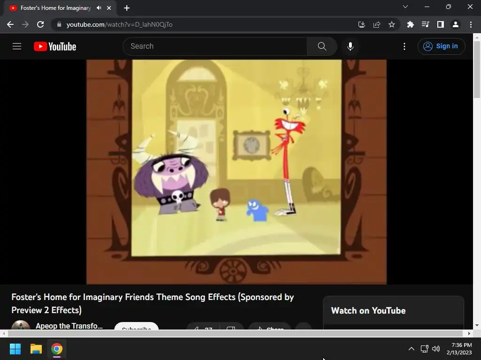The image size is (481, 360).
Task: Open File Explorer from the taskbar
Action: (36, 349)
